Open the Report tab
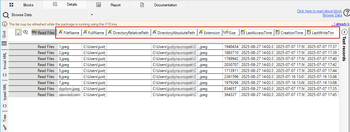The image size is (350, 132). point(108,5)
